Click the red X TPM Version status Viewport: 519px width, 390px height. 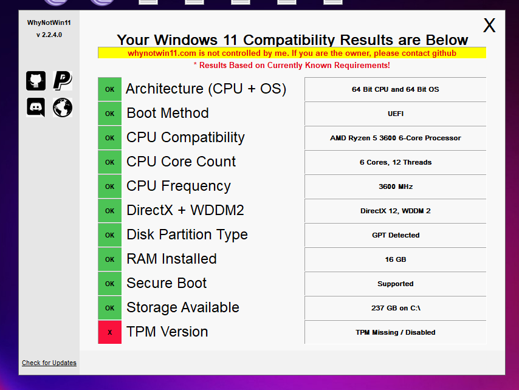pos(109,332)
